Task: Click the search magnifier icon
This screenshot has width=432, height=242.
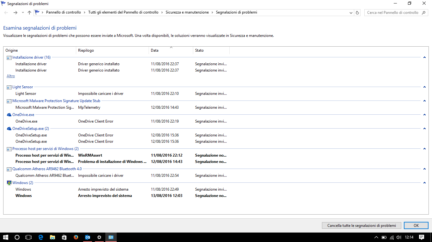Action: point(423,13)
